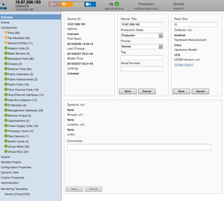Open Power Supply Units (18) component
The image size is (224, 201).
[23, 126]
